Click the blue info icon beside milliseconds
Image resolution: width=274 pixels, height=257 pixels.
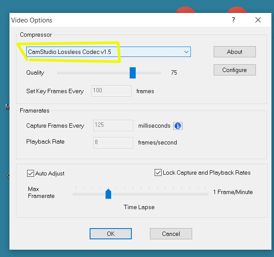178,126
